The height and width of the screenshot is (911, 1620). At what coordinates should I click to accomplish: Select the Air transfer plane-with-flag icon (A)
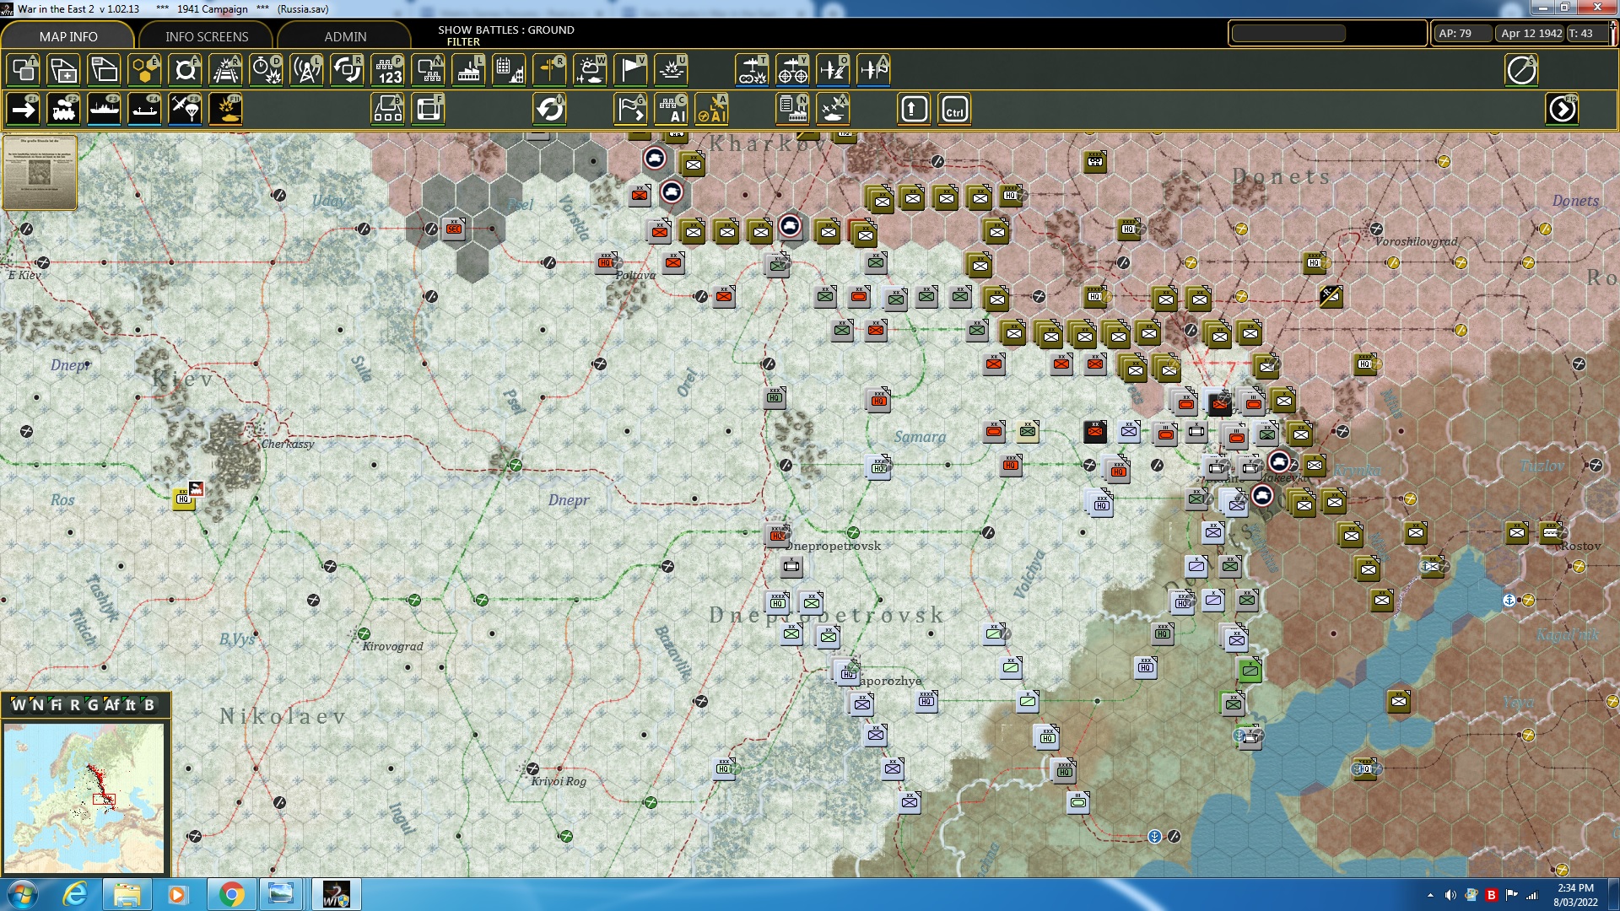(x=873, y=70)
